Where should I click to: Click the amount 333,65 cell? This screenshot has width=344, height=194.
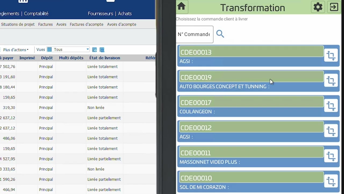(8, 169)
